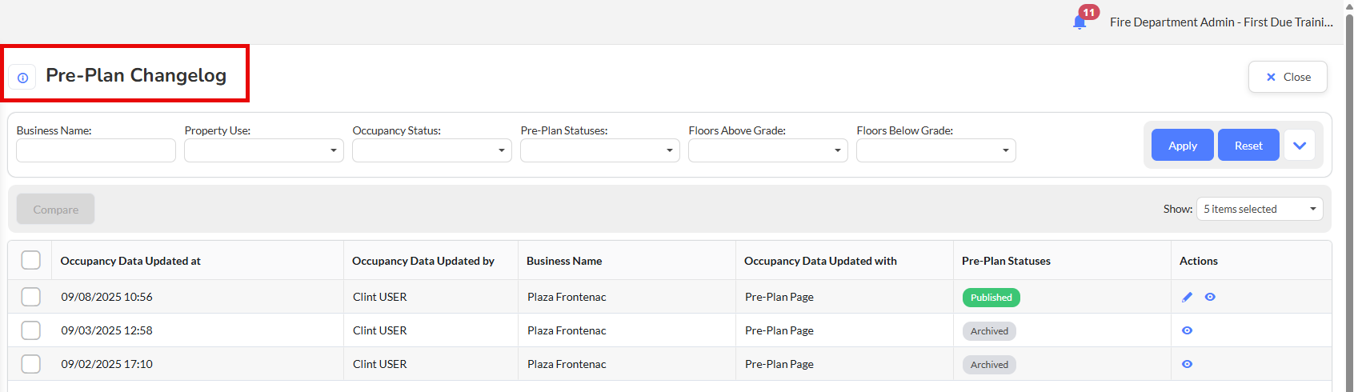Select the 09/03/2025 12:58 row checkbox

[31, 330]
